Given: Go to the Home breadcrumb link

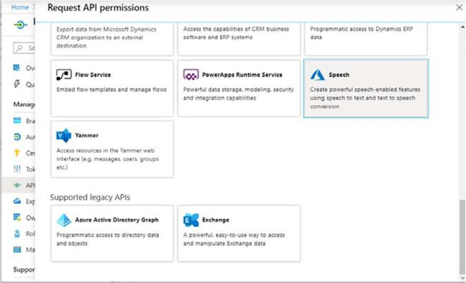Looking at the screenshot, I should (20, 7).
